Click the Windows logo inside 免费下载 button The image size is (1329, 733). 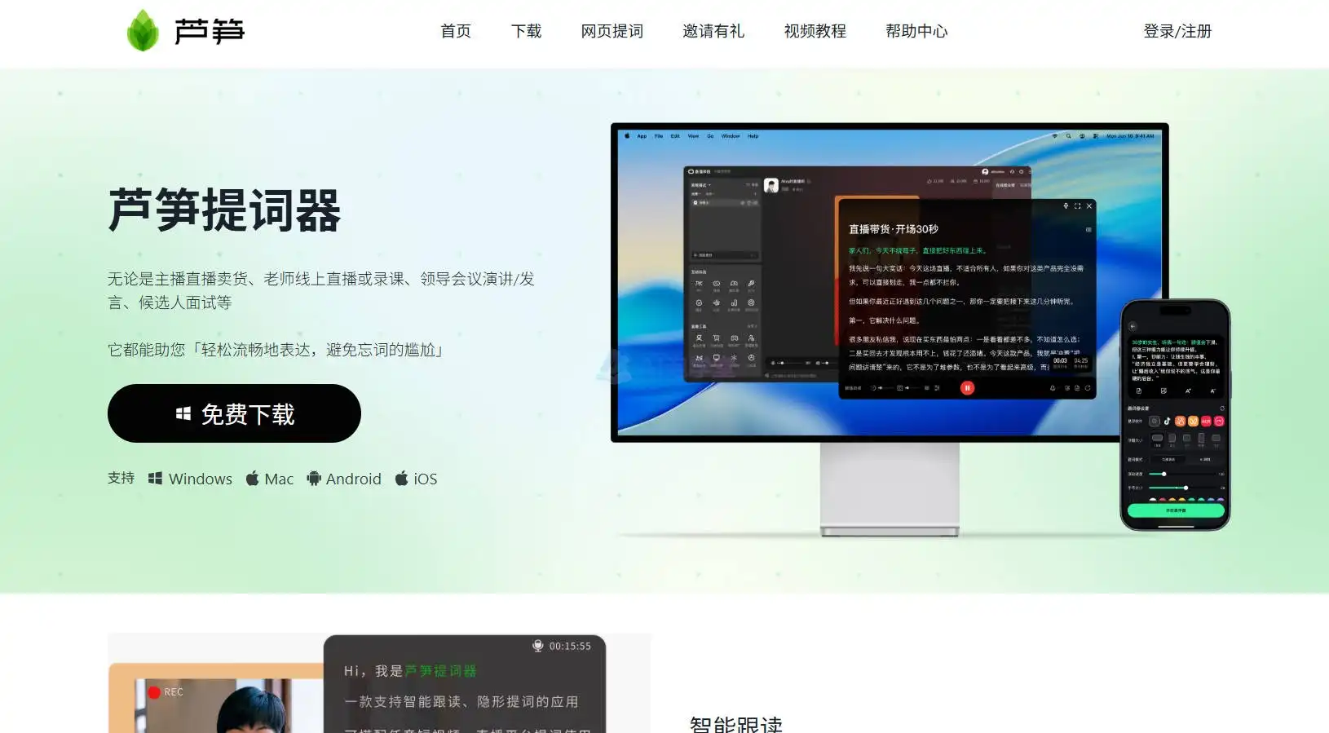(183, 414)
